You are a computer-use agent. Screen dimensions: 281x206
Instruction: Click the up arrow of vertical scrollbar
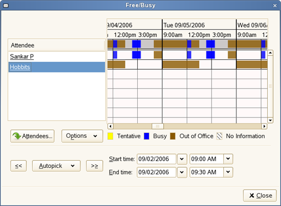tap(270, 53)
